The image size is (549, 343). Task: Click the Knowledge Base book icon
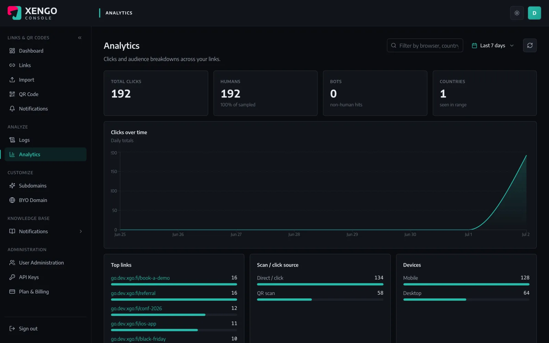coord(12,231)
